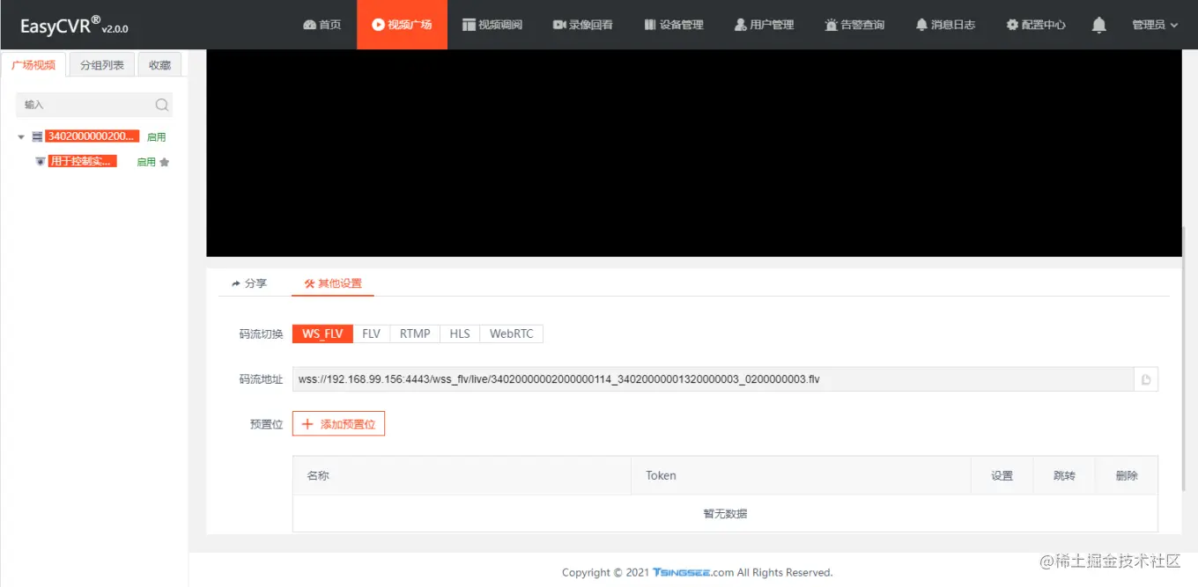Click the 启用 status on 用于控制实... row
Viewport: 1198px width, 587px height.
[x=146, y=162]
